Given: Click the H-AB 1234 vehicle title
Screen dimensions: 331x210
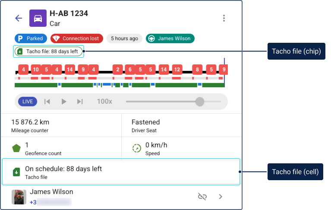Looking at the screenshot, I should [69, 13].
